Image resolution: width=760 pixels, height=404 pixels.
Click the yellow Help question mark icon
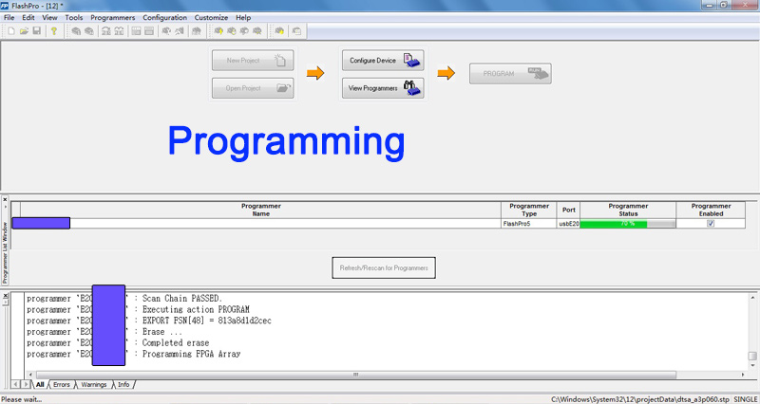pyautogui.click(x=54, y=31)
